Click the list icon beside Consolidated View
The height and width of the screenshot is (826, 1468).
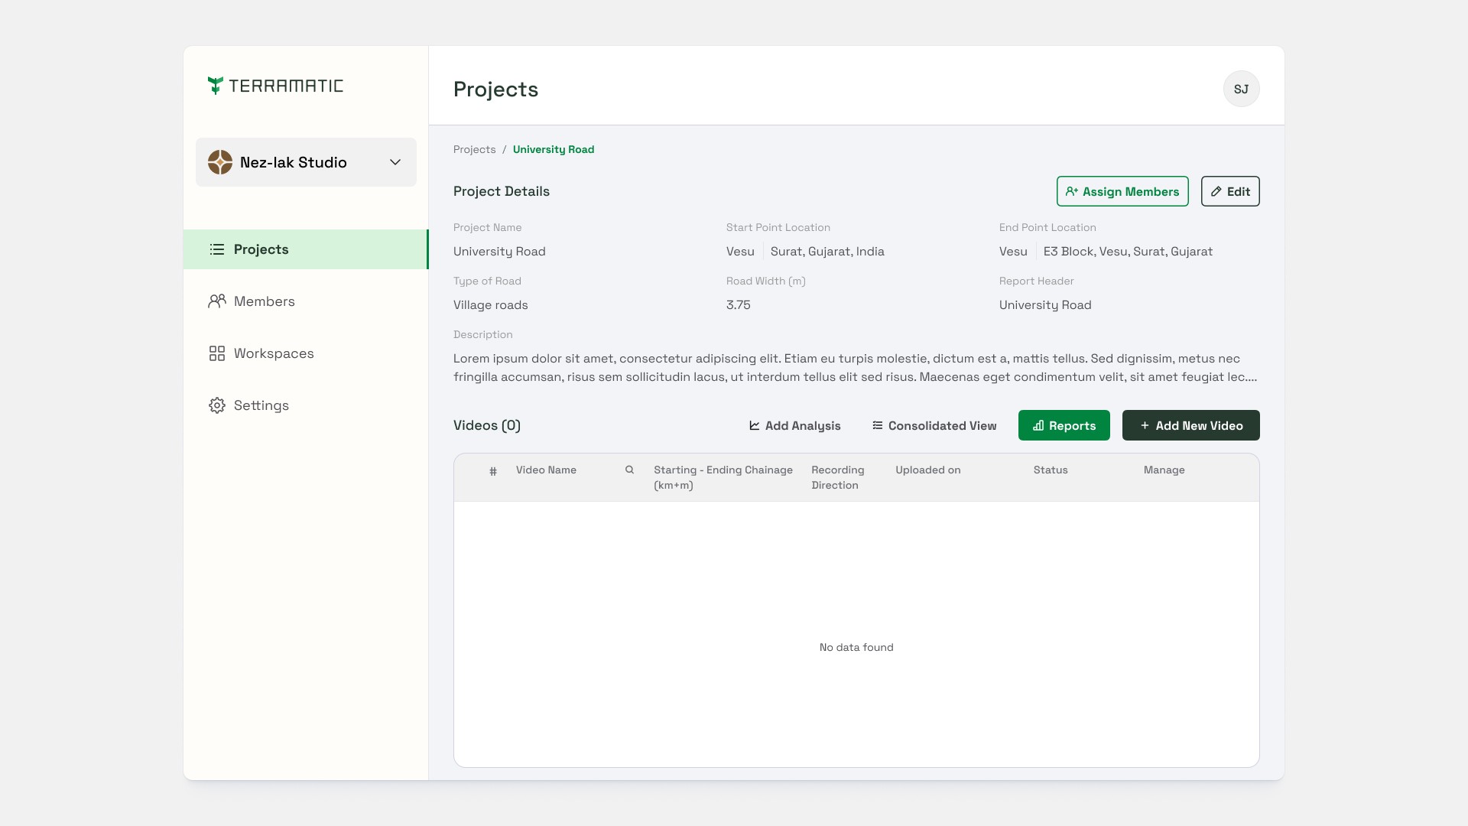[878, 425]
